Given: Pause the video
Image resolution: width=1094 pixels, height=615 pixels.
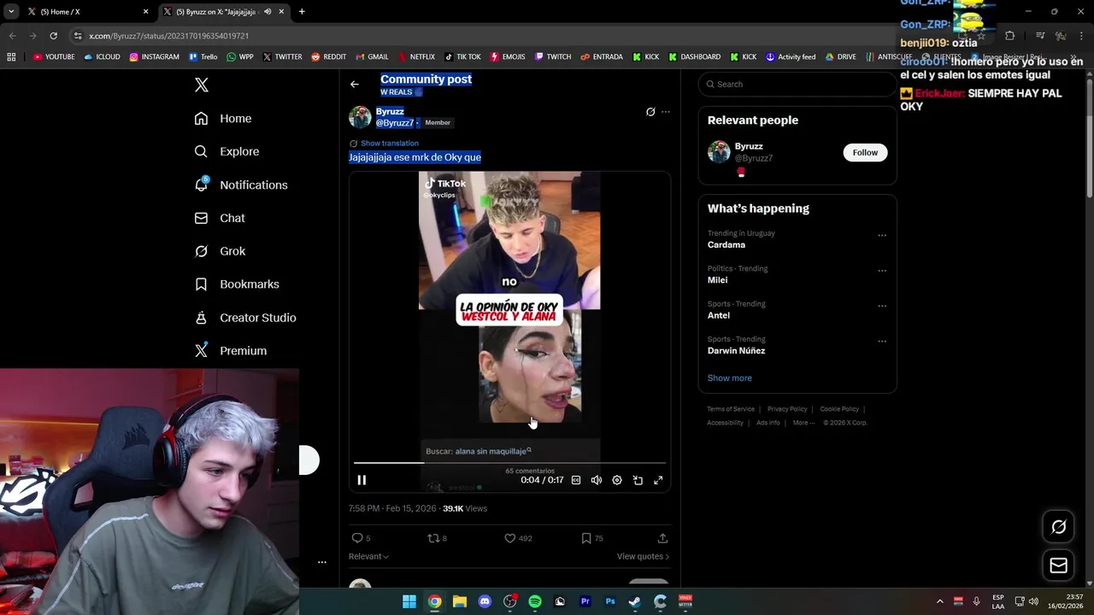Looking at the screenshot, I should [x=362, y=480].
